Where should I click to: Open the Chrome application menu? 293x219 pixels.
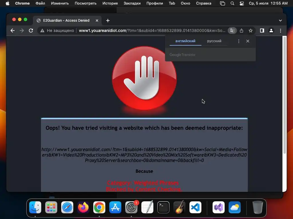22,3
